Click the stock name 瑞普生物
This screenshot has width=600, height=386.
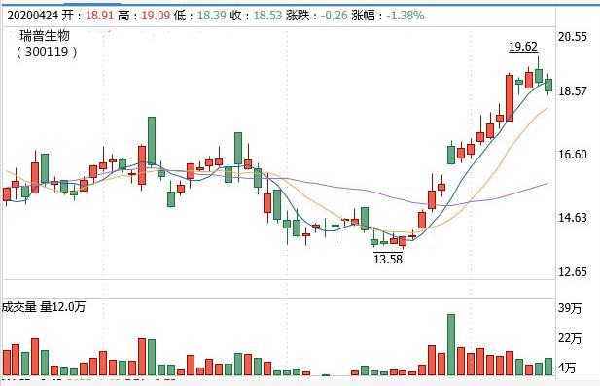tap(45, 36)
